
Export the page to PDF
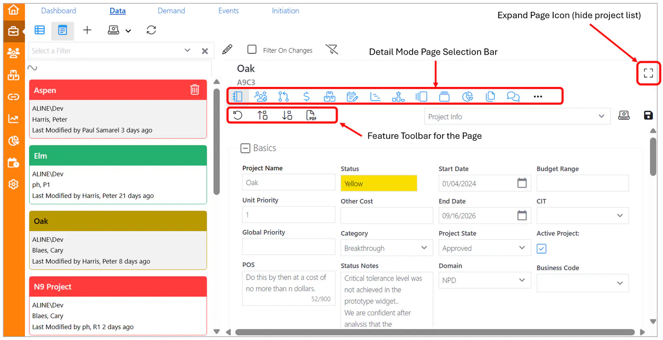click(311, 115)
